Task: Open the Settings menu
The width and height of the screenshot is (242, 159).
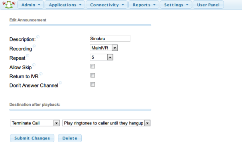Action: tap(176, 5)
